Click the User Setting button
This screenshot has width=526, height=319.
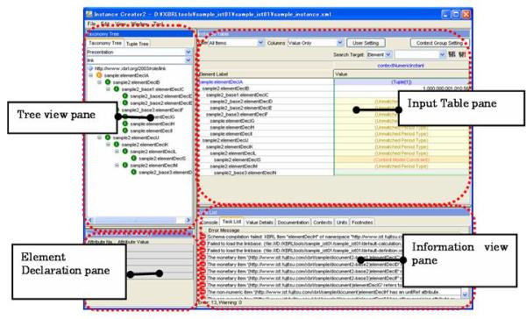coord(366,43)
